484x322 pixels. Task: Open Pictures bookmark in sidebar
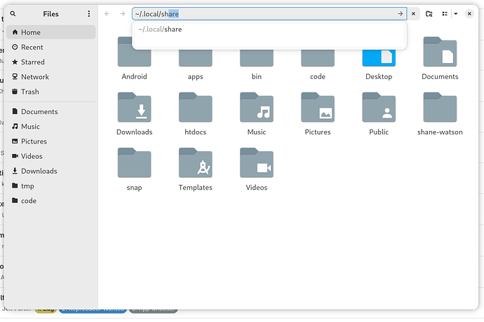51,141
